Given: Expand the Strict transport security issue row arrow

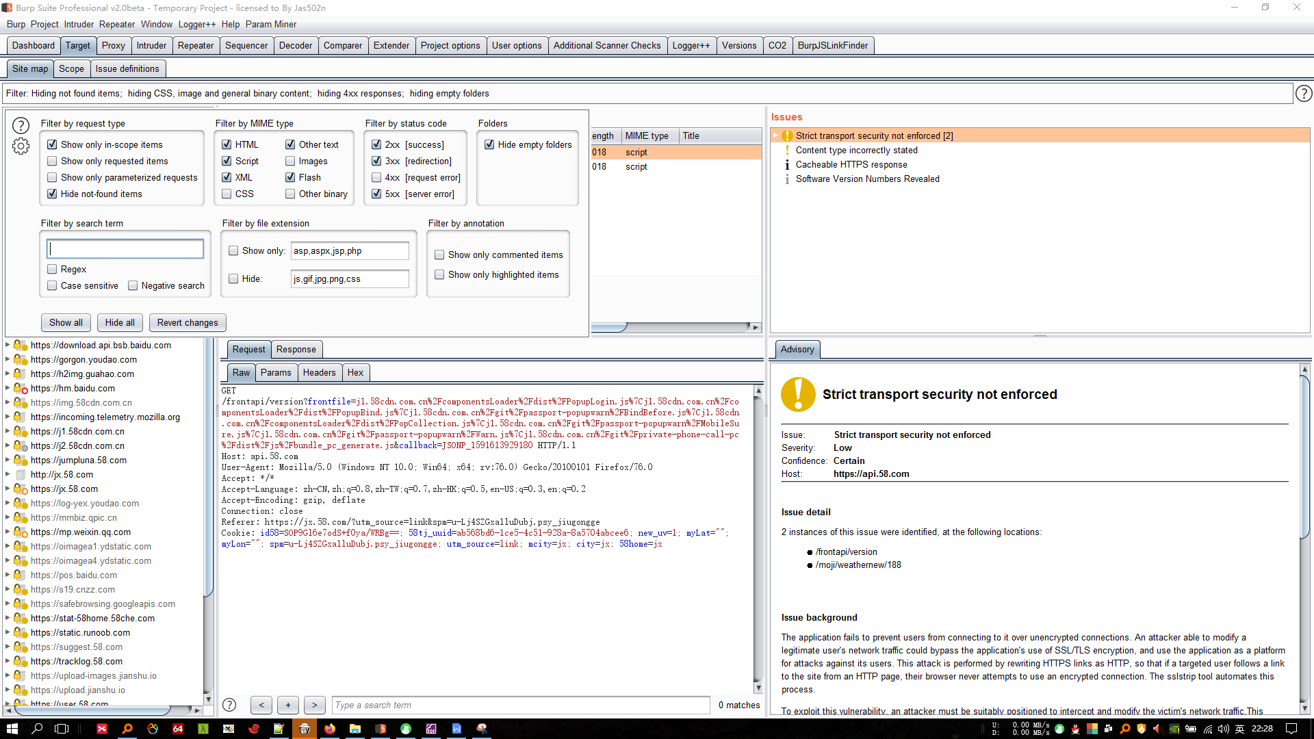Looking at the screenshot, I should point(776,136).
